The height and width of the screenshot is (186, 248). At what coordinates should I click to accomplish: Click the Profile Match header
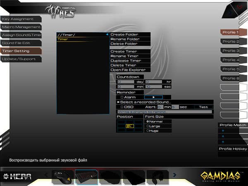[x=233, y=125]
